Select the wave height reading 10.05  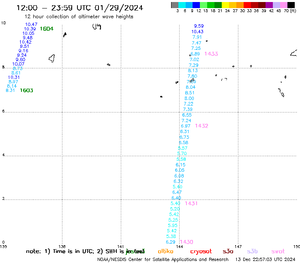click(28, 33)
